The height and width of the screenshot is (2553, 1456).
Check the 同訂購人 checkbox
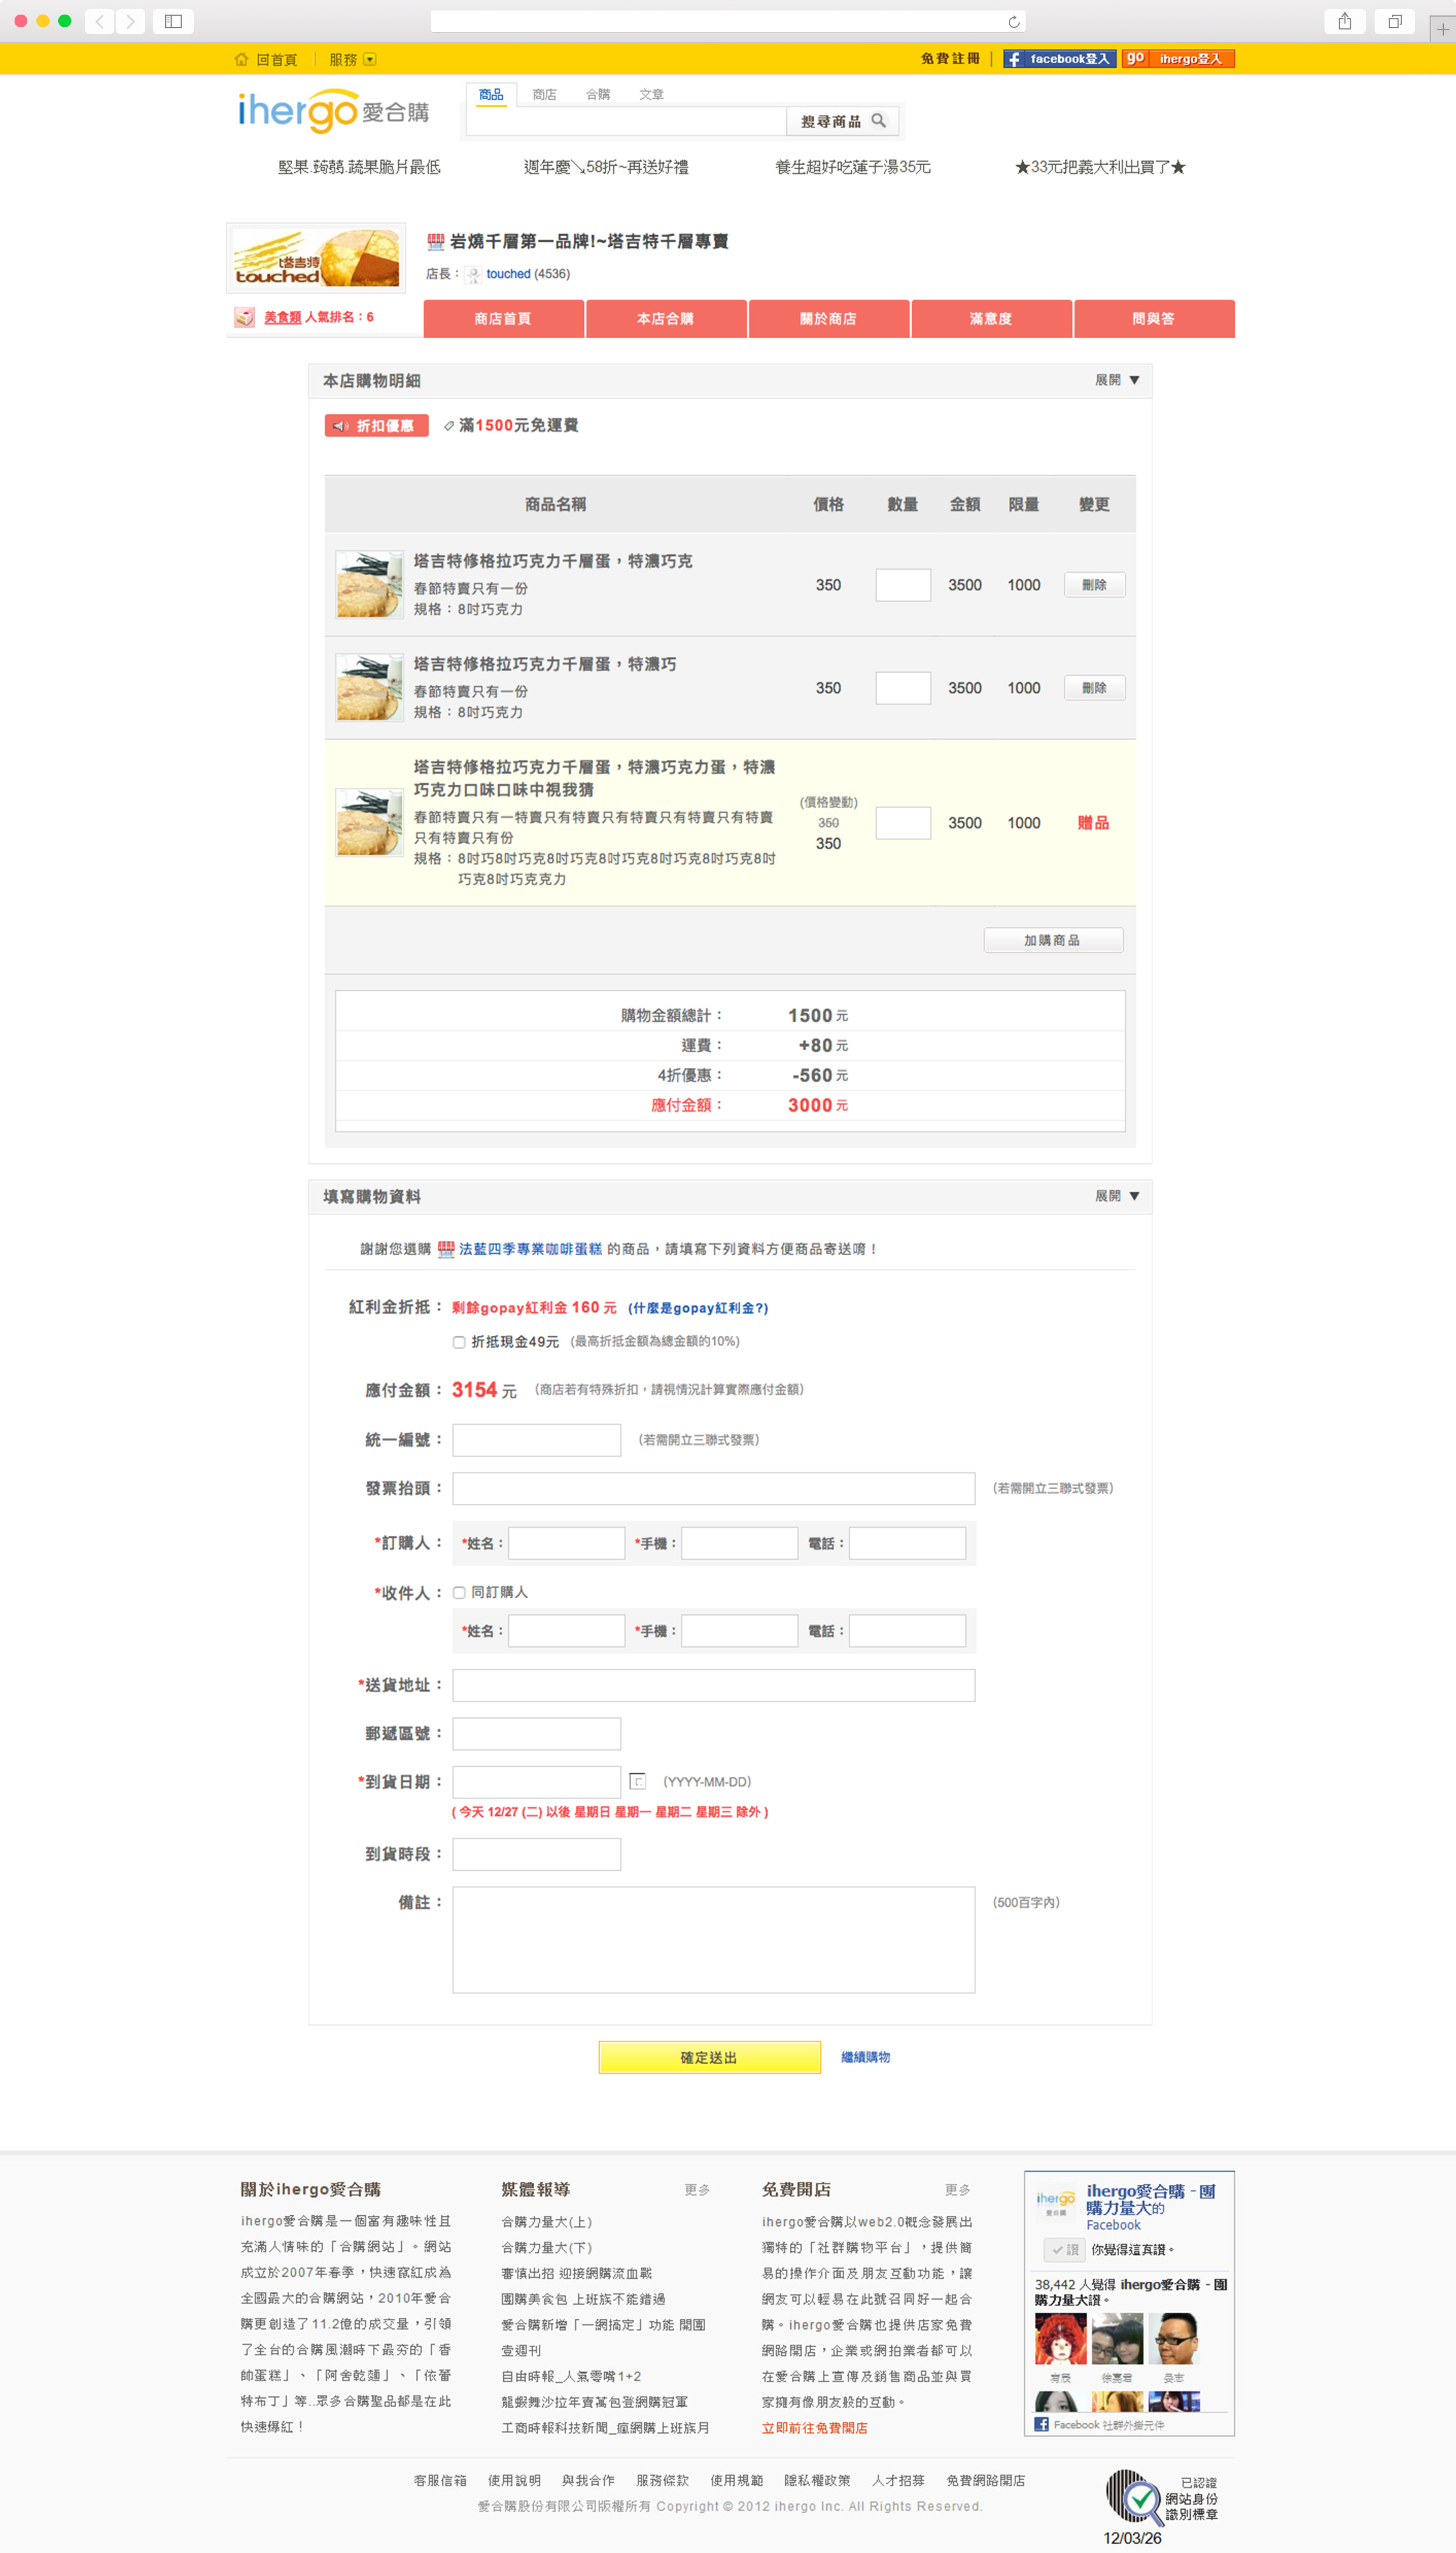459,1592
